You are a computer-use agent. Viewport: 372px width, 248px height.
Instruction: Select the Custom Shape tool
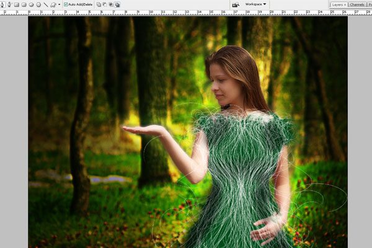click(53, 4)
